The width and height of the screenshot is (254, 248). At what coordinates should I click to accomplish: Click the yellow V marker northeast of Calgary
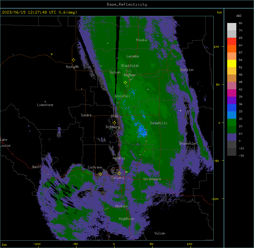(126, 172)
